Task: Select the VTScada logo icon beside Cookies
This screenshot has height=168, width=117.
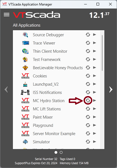Action: 25,76
